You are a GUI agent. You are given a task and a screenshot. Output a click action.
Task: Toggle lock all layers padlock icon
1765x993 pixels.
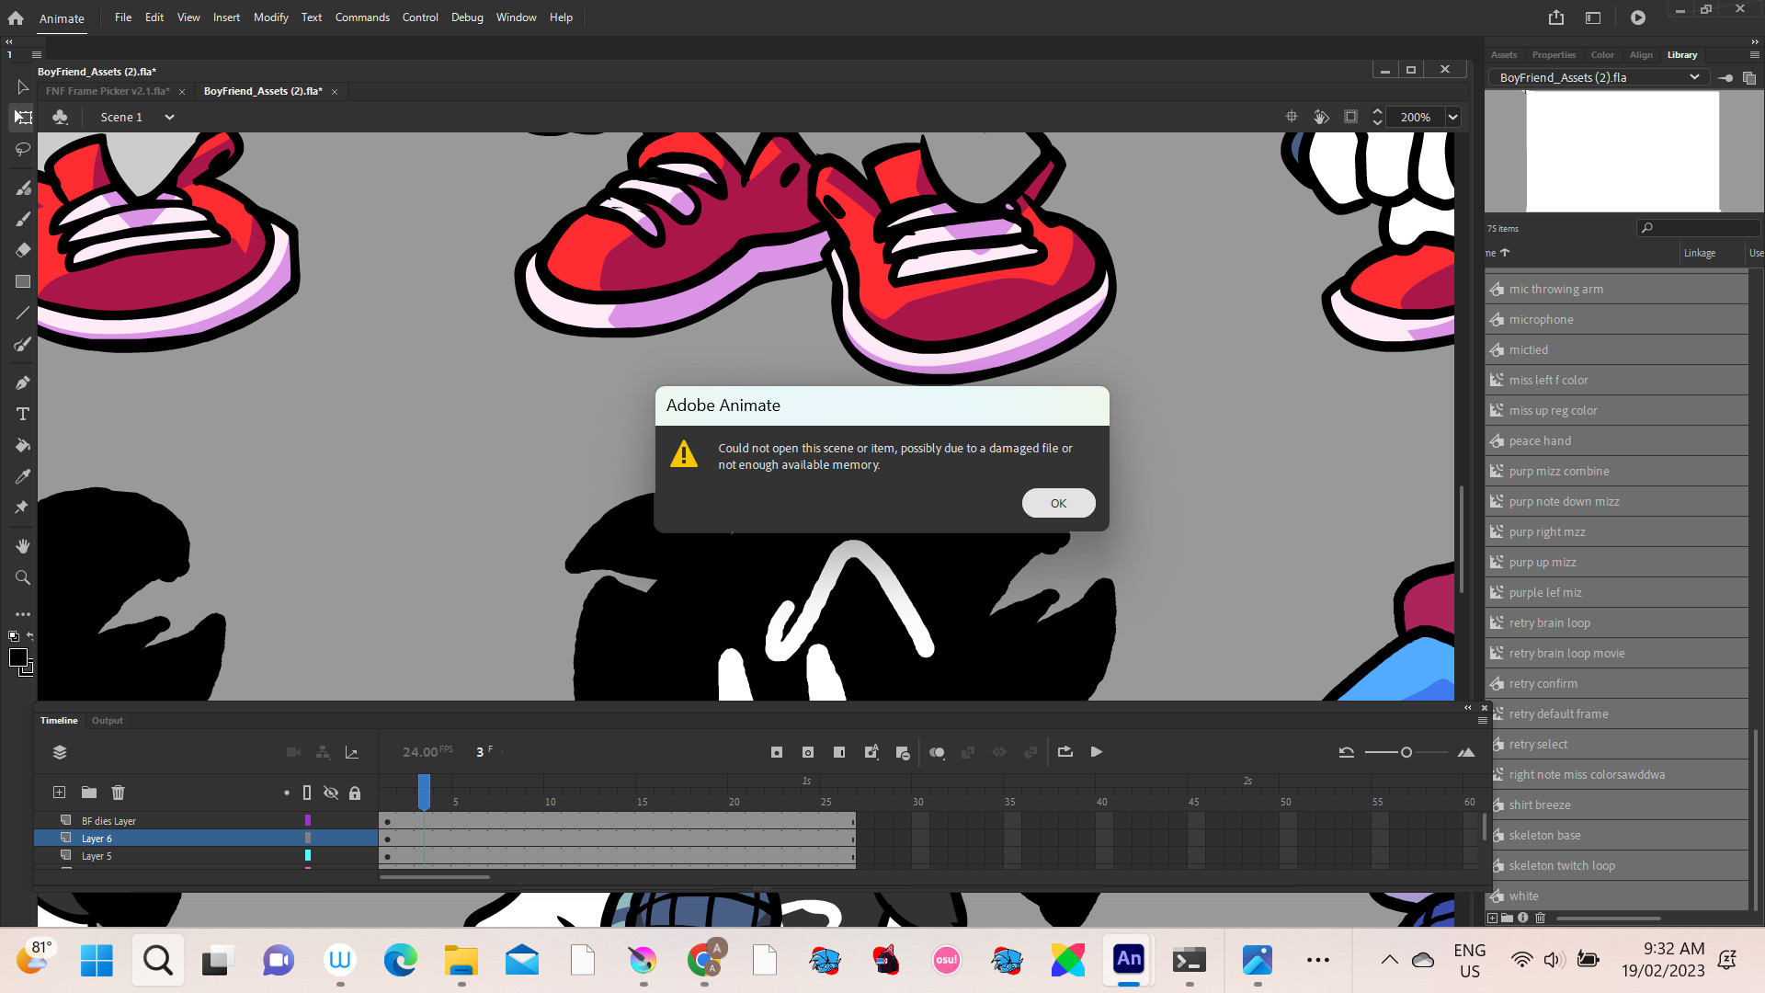(355, 793)
